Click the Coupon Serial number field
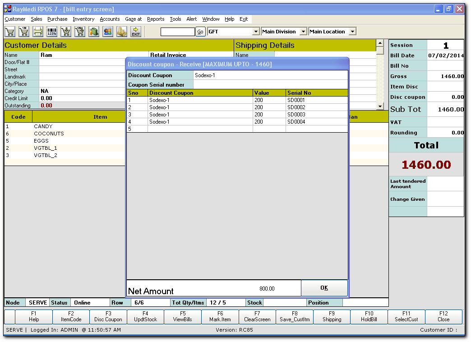The height and width of the screenshot is (342, 471). coord(270,84)
